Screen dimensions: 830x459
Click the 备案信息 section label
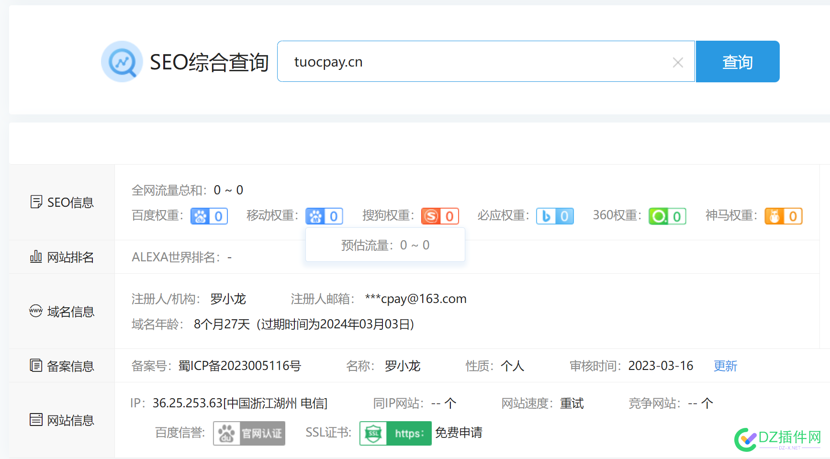70,366
